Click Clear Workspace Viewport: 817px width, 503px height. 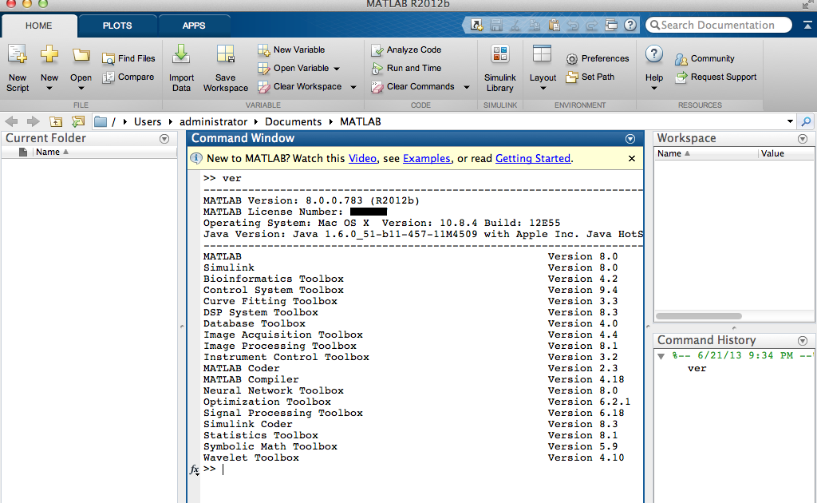pos(301,86)
